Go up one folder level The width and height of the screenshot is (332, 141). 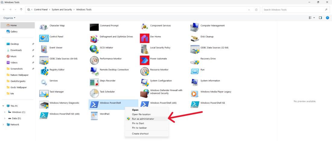click(x=21, y=10)
